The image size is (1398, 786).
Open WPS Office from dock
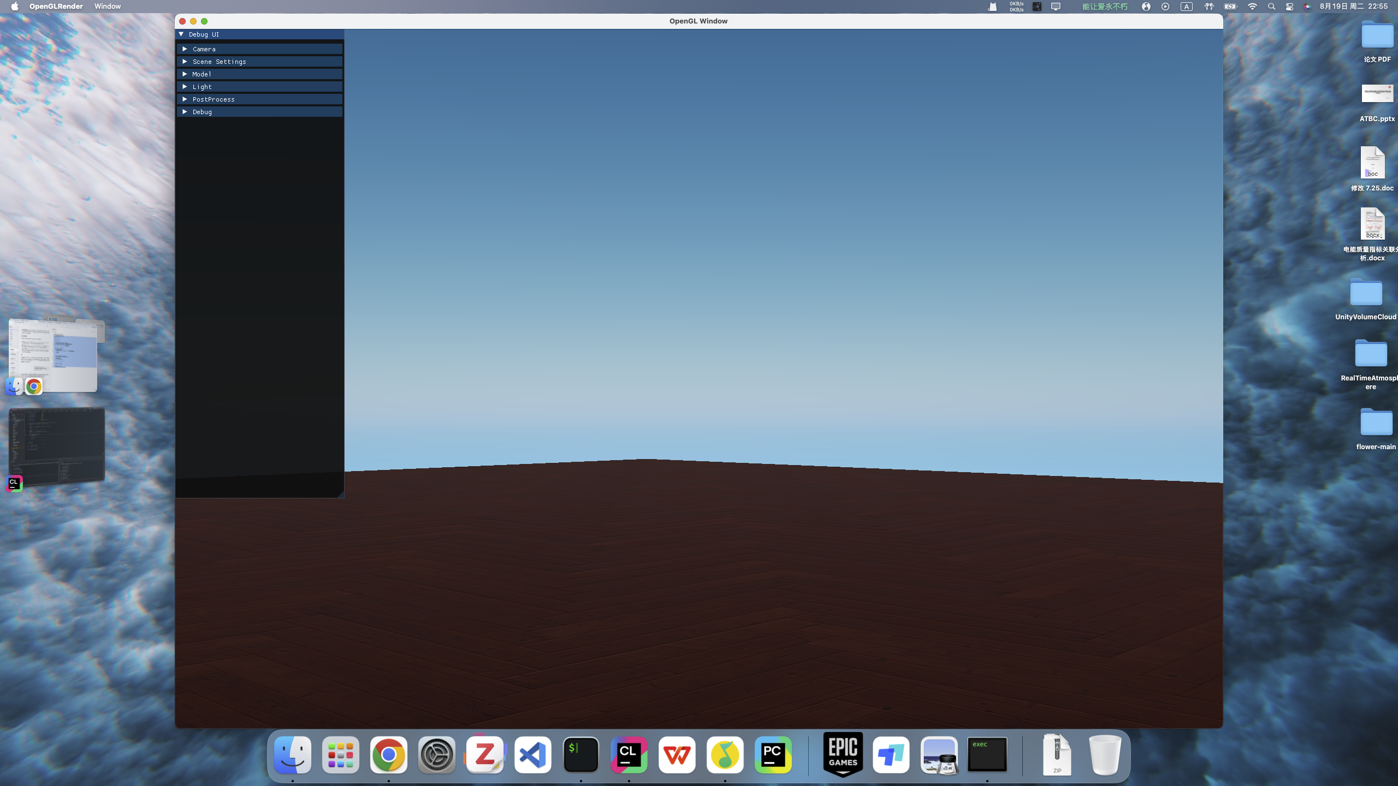pyautogui.click(x=677, y=755)
